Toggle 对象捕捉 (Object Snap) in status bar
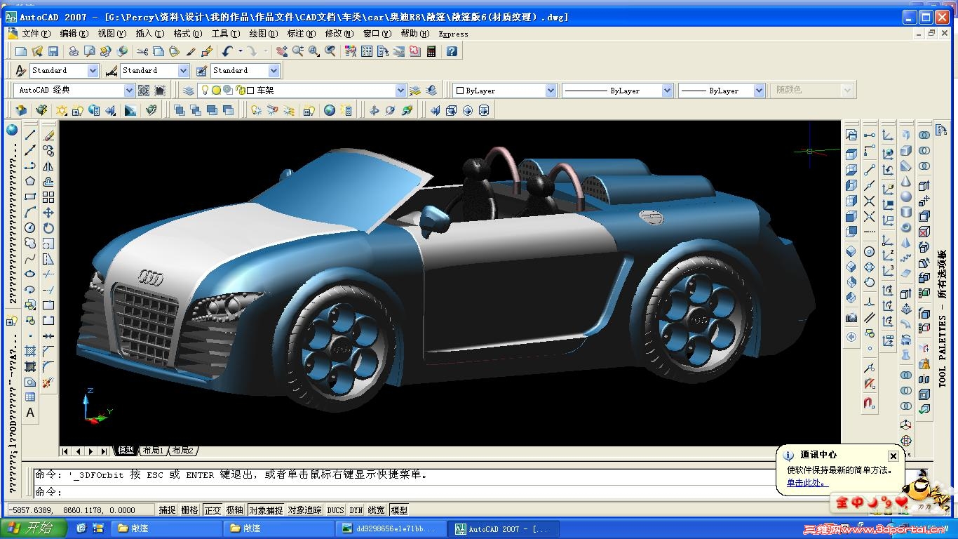Viewport: 958px width, 539px height. [266, 510]
